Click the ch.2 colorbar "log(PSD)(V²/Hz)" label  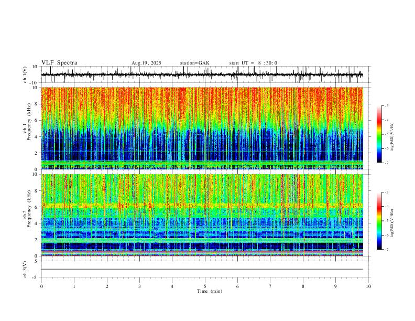click(392, 223)
